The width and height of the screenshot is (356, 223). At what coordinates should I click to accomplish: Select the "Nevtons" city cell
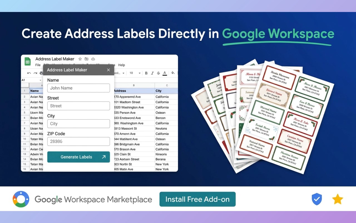coord(167,129)
